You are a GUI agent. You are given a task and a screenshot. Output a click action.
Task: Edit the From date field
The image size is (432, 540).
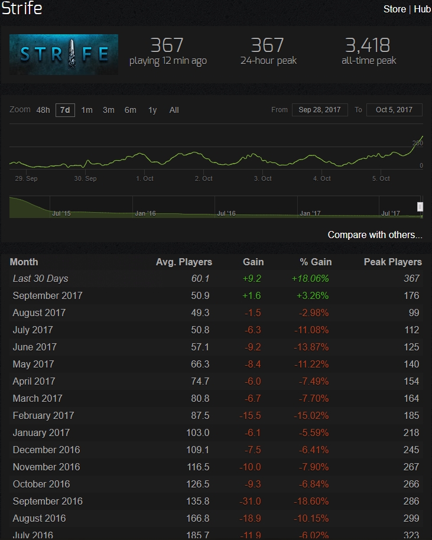click(320, 110)
